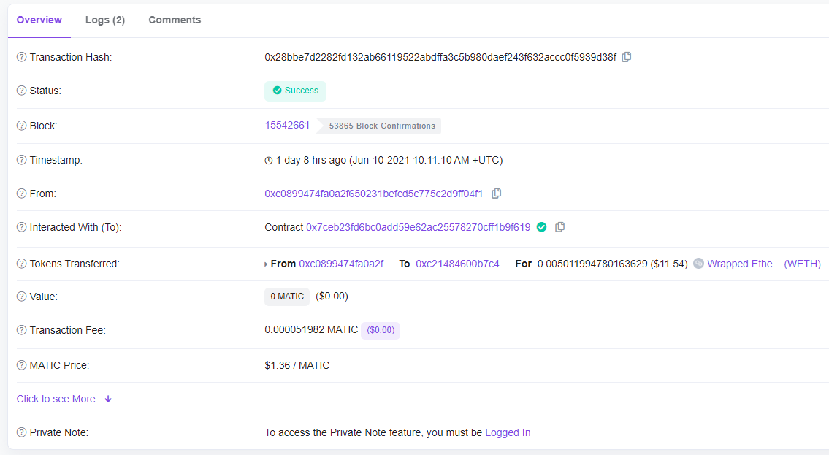Click help icon beside Tokens Transferred
Screen dimensions: 829x455
click(22, 264)
